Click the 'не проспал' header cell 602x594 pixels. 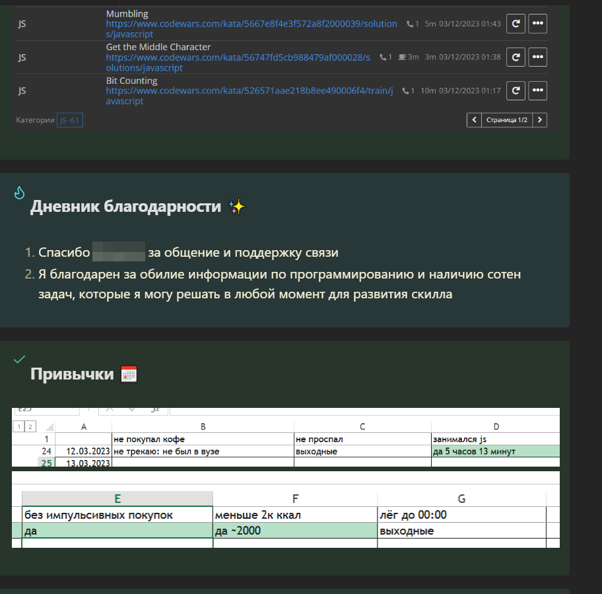click(362, 439)
